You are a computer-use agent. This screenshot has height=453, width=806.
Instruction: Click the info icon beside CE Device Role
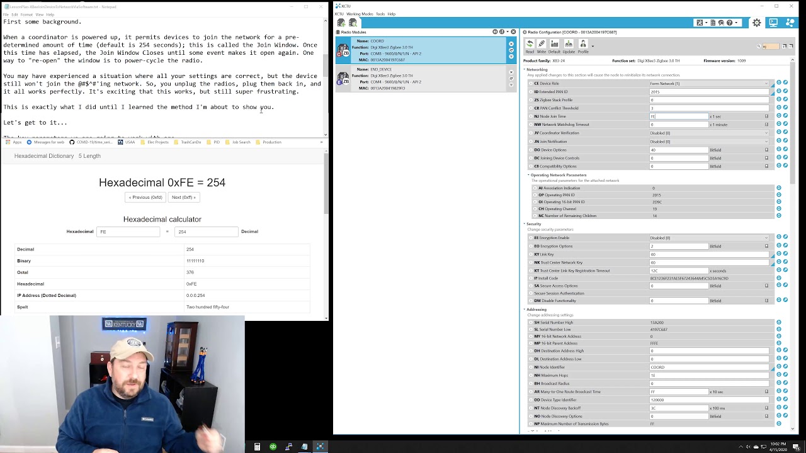[530, 83]
